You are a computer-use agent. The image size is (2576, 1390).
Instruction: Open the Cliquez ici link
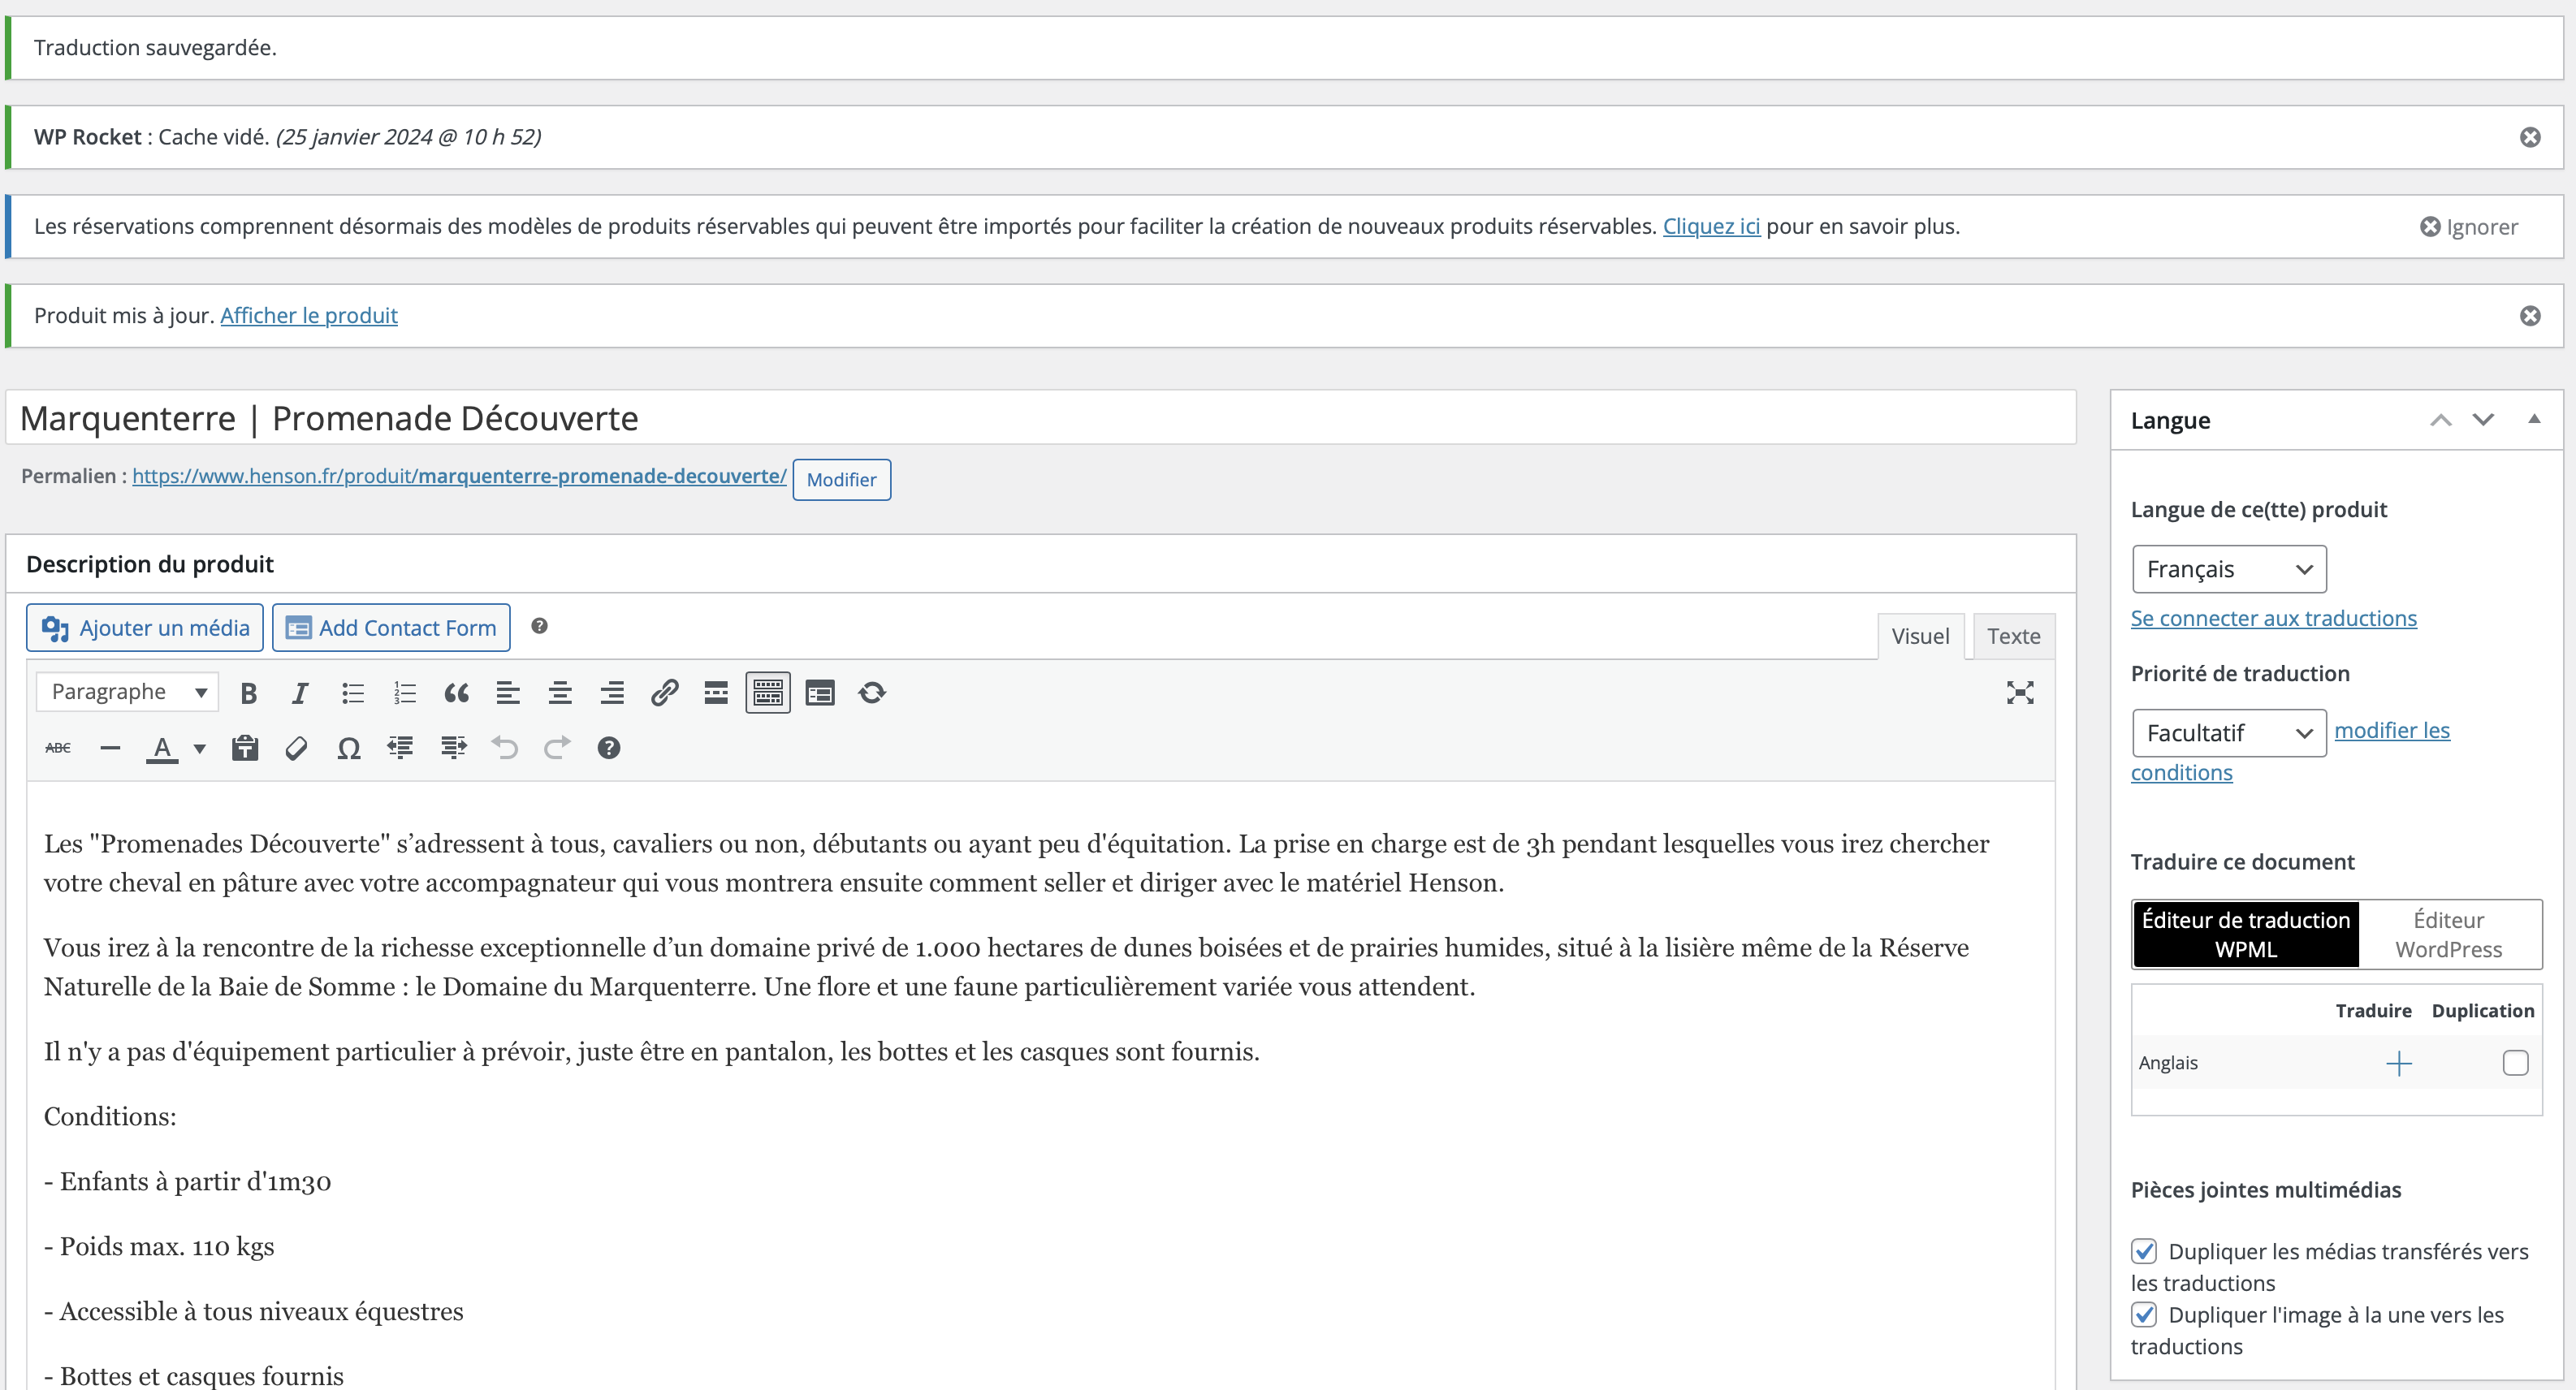pos(1711,226)
